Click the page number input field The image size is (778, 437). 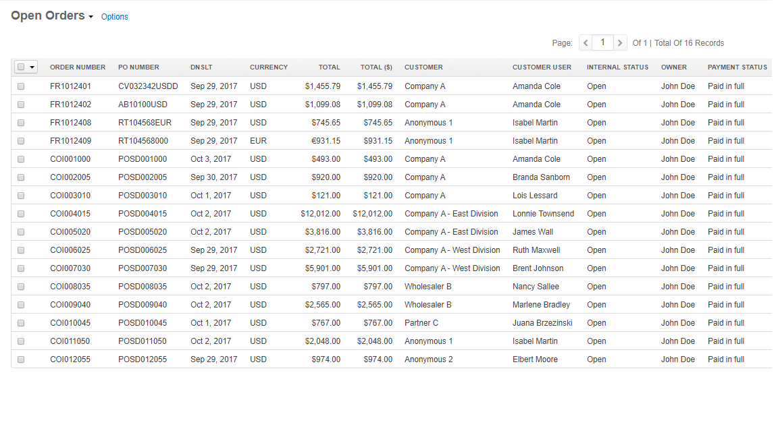point(603,42)
